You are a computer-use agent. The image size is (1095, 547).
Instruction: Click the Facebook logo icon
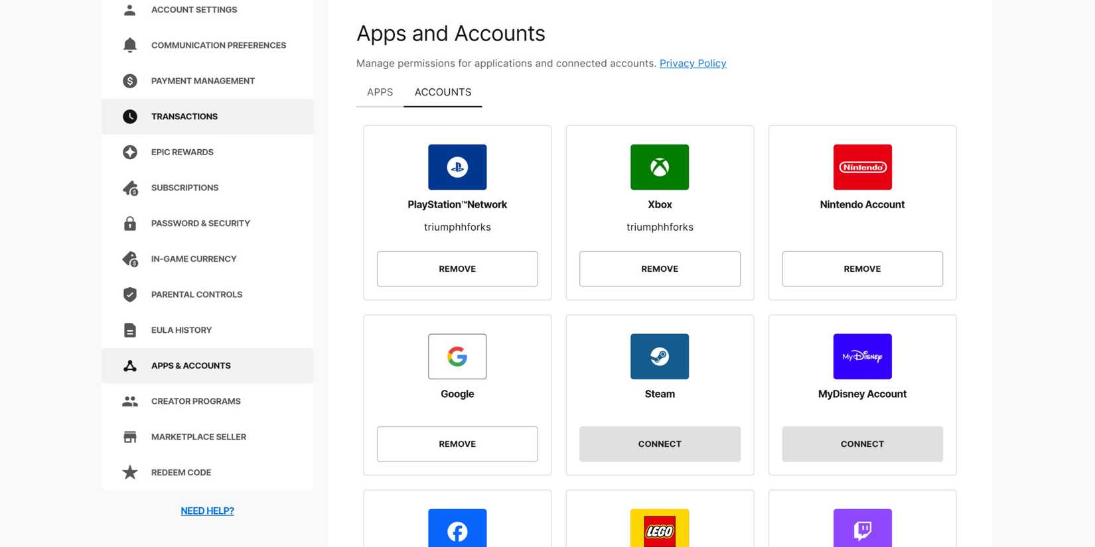click(x=457, y=528)
